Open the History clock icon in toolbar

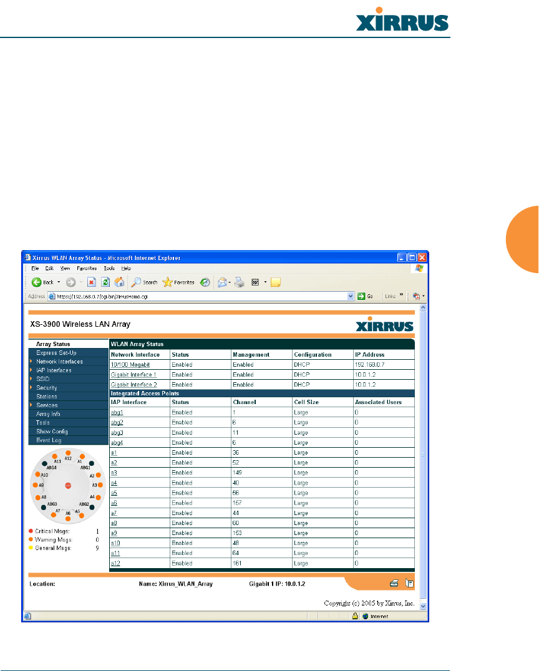click(x=205, y=282)
